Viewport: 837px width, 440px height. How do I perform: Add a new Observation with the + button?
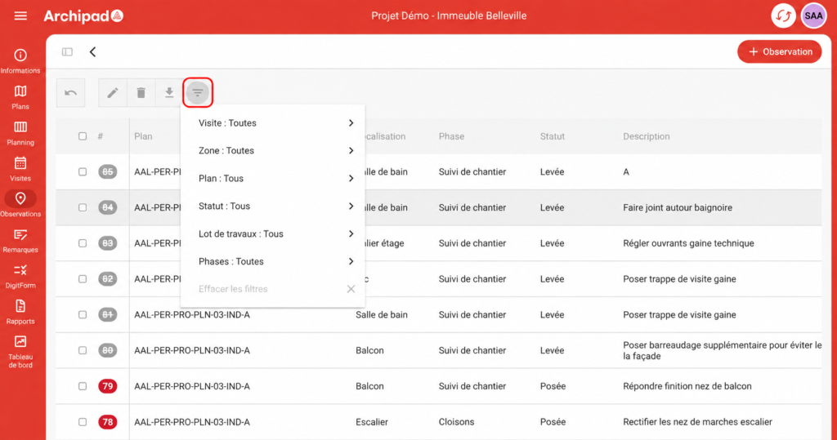(779, 51)
